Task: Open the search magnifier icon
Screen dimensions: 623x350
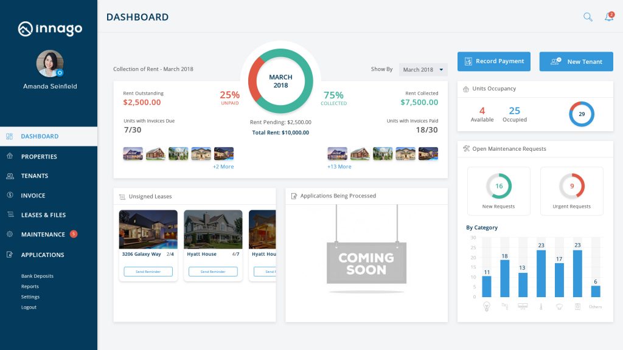Action: coord(588,17)
